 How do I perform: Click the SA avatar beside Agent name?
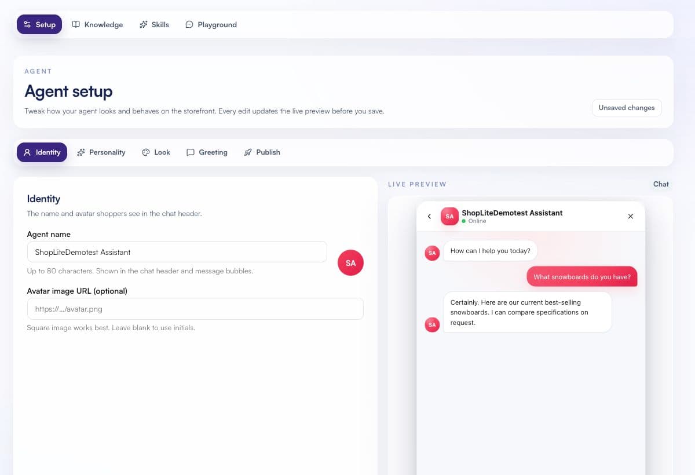click(350, 262)
